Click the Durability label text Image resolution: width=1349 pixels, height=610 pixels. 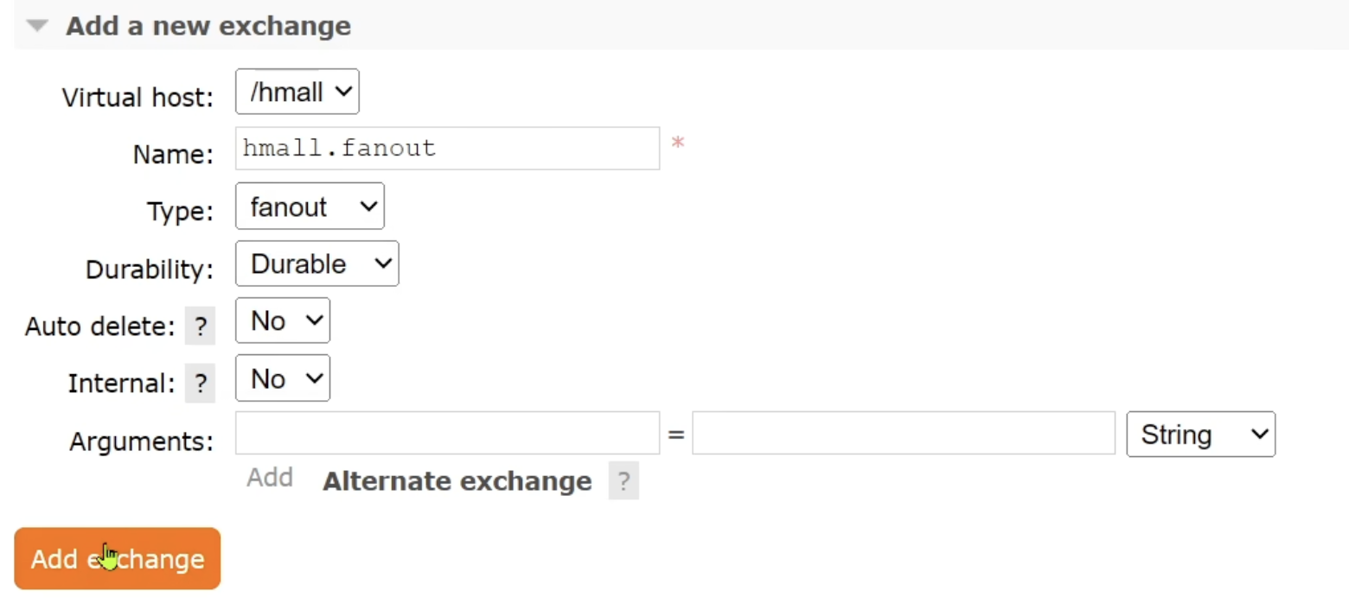(149, 270)
